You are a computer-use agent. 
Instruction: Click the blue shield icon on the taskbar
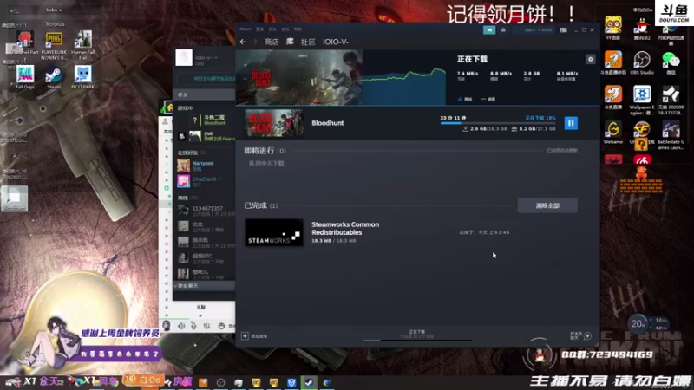coord(291,382)
